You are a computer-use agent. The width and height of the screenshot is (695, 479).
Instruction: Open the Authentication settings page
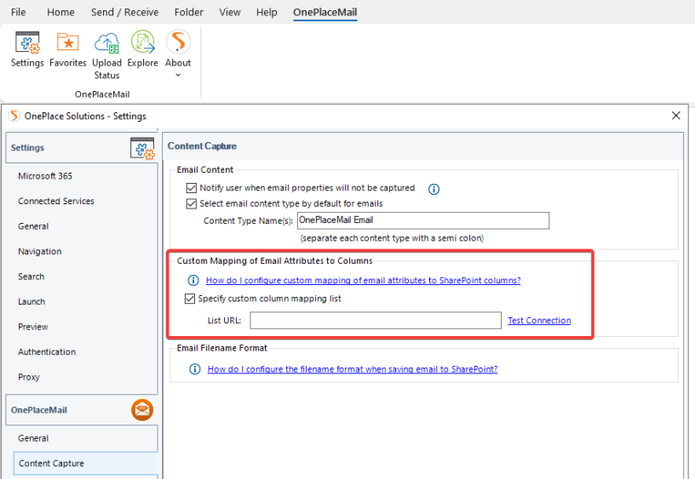coord(47,352)
